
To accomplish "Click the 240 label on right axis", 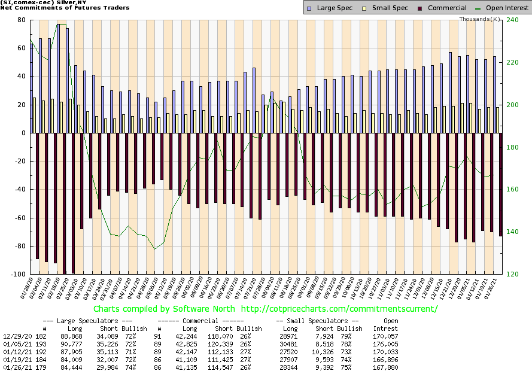I will point(512,20).
